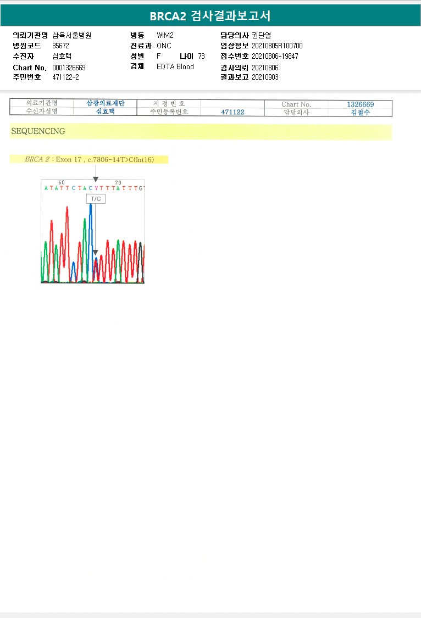
Task: Click table label 지정번호
Action: point(169,104)
